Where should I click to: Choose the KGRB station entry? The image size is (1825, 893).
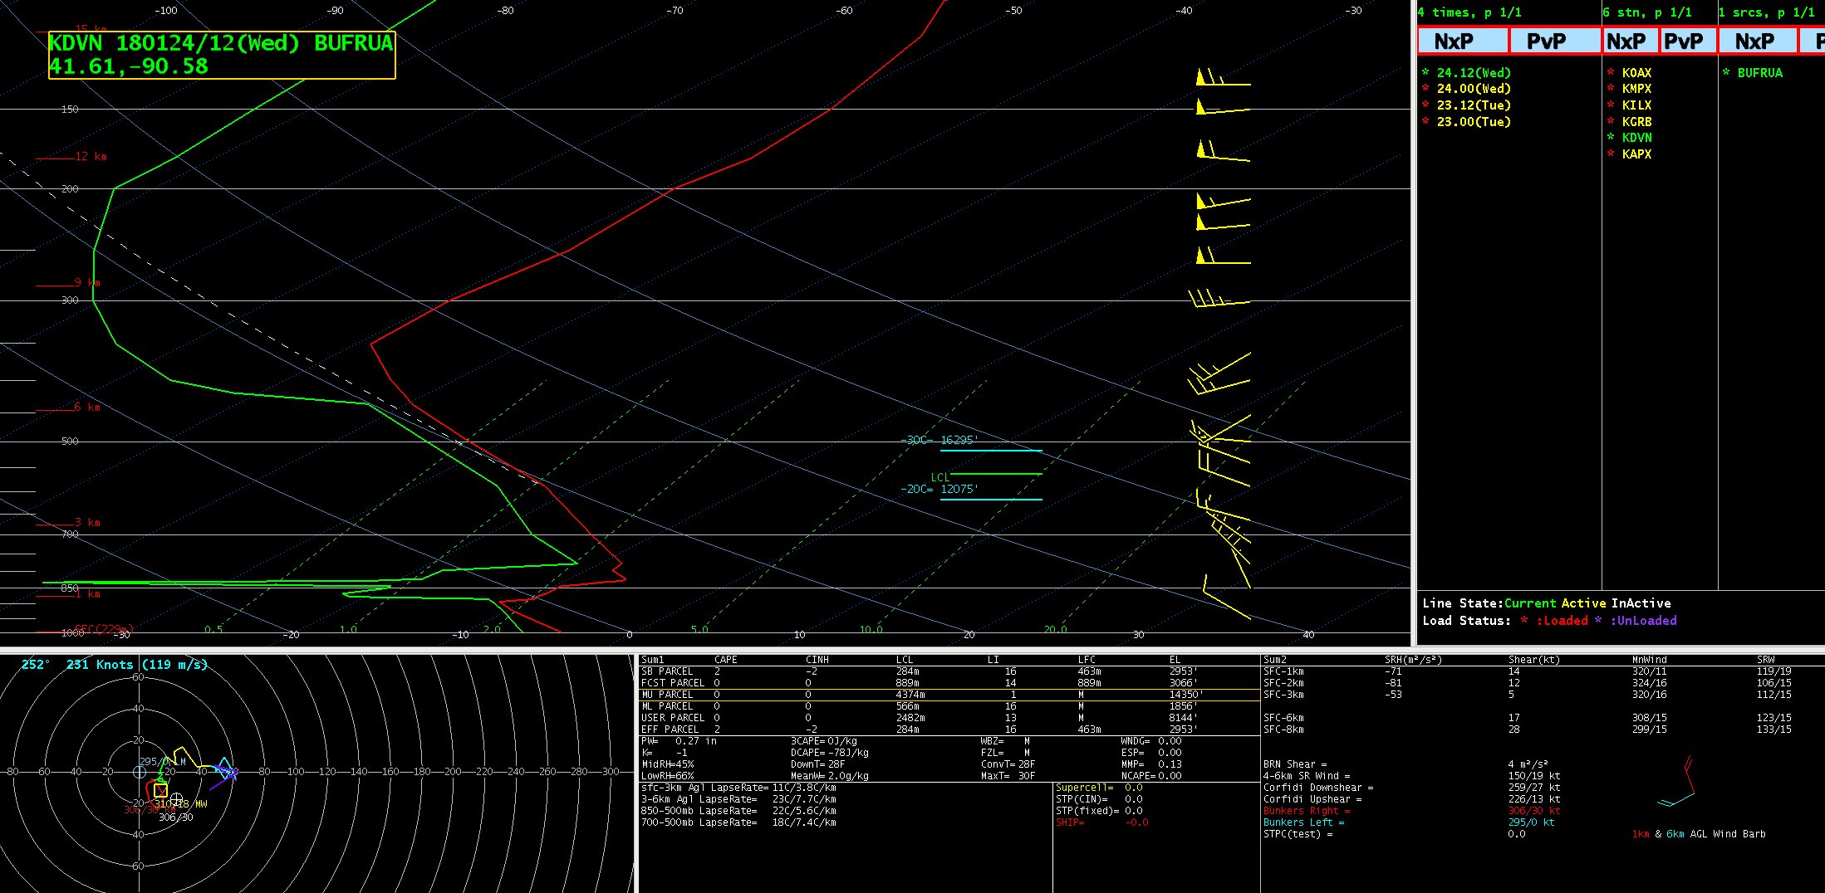(x=1636, y=122)
